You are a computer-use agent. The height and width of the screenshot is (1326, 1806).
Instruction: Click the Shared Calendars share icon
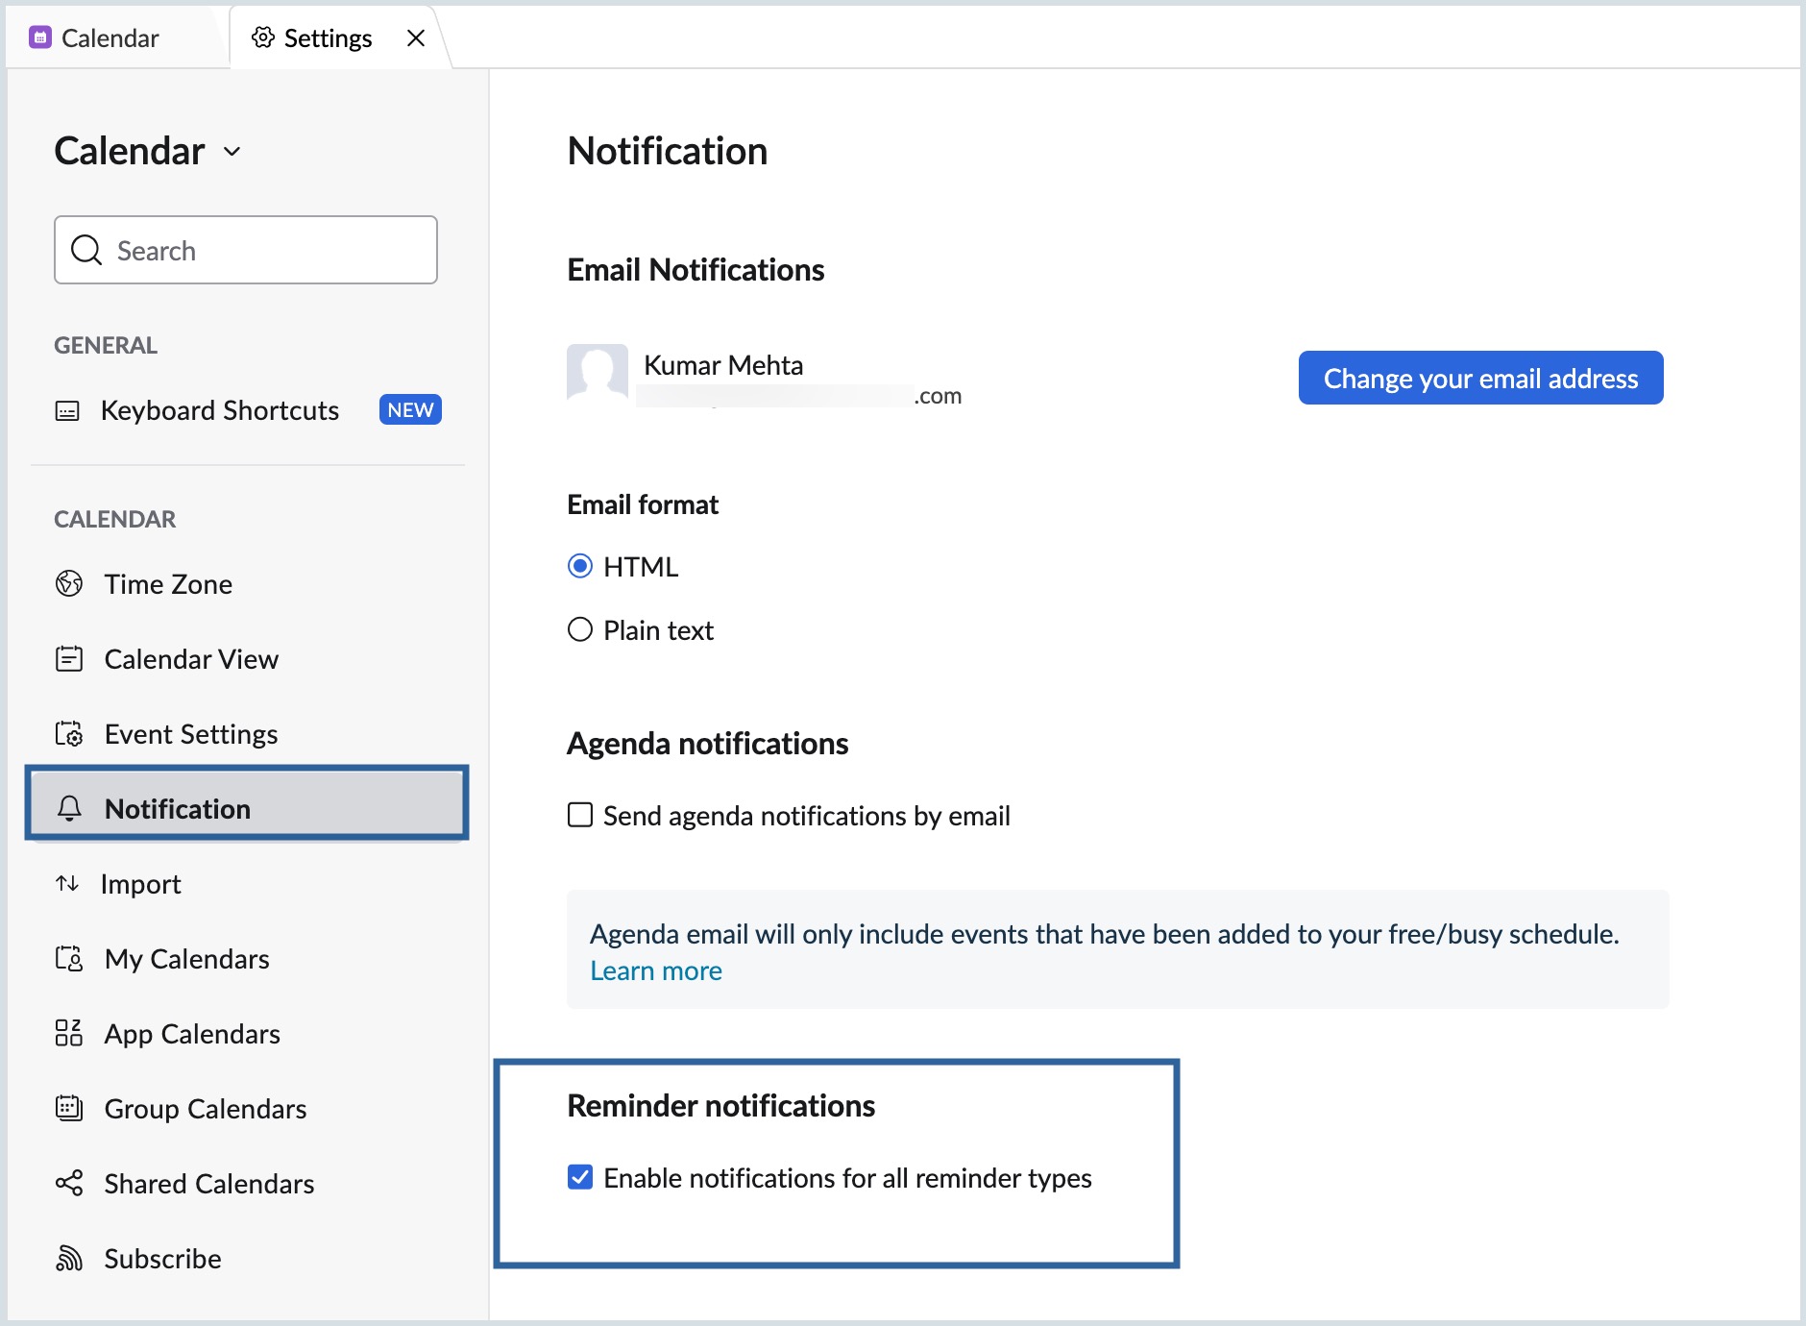coord(69,1183)
